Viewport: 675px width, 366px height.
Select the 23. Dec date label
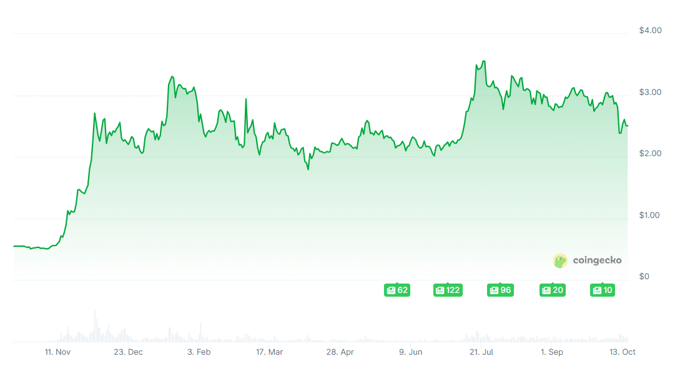tap(127, 352)
